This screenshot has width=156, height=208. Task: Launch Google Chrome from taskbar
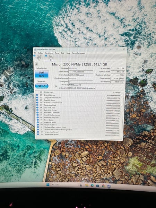103,186
